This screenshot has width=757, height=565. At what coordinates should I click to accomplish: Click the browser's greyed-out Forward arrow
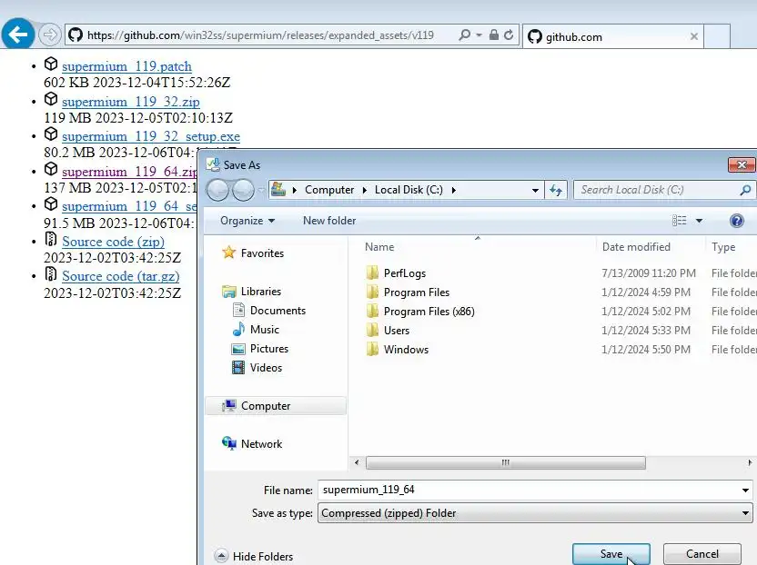tap(49, 35)
